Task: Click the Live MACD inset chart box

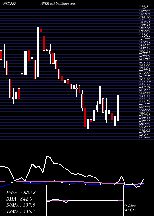Action: (x=85, y=201)
